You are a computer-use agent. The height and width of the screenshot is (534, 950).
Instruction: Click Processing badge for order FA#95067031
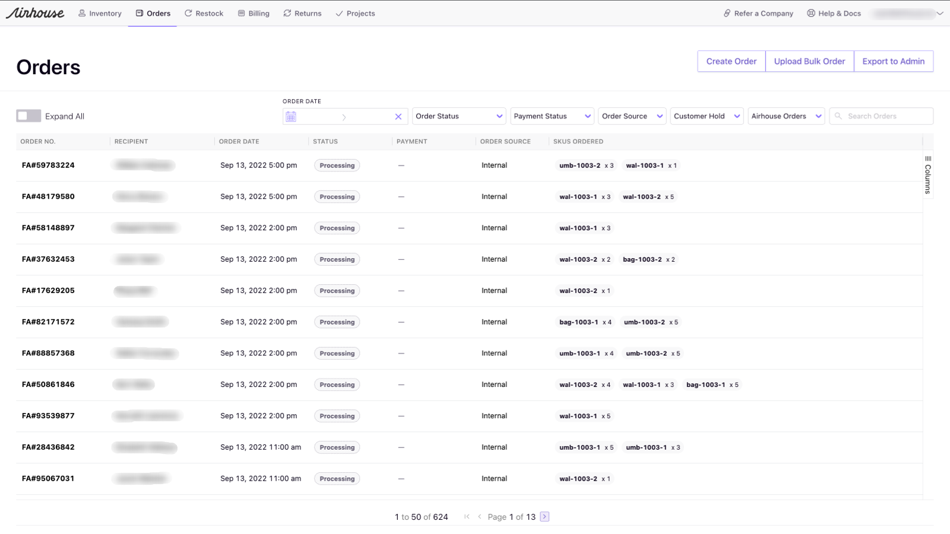coord(337,479)
